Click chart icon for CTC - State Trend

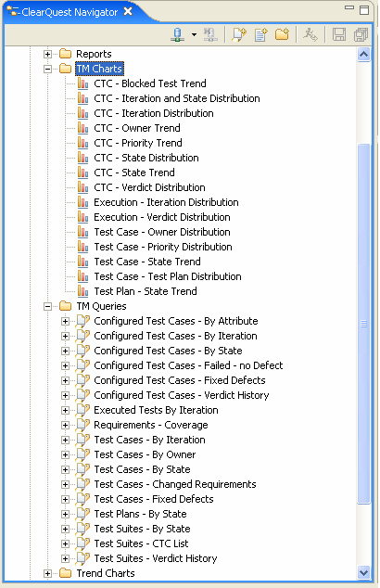[x=82, y=173]
